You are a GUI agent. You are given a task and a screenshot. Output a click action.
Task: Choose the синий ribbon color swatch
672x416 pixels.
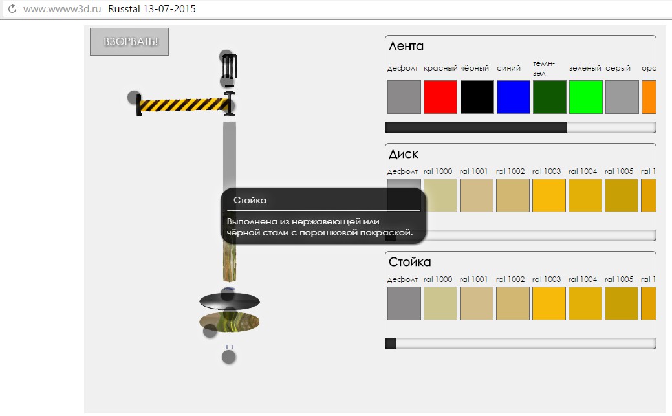point(513,97)
